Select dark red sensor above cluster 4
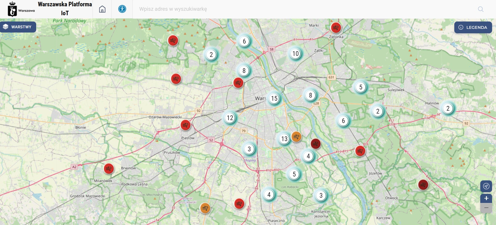Image resolution: width=496 pixels, height=225 pixels. (316, 144)
